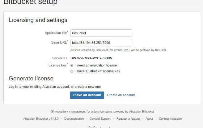Click the Request a feature link
This screenshot has height=128, width=203.
(128, 118)
